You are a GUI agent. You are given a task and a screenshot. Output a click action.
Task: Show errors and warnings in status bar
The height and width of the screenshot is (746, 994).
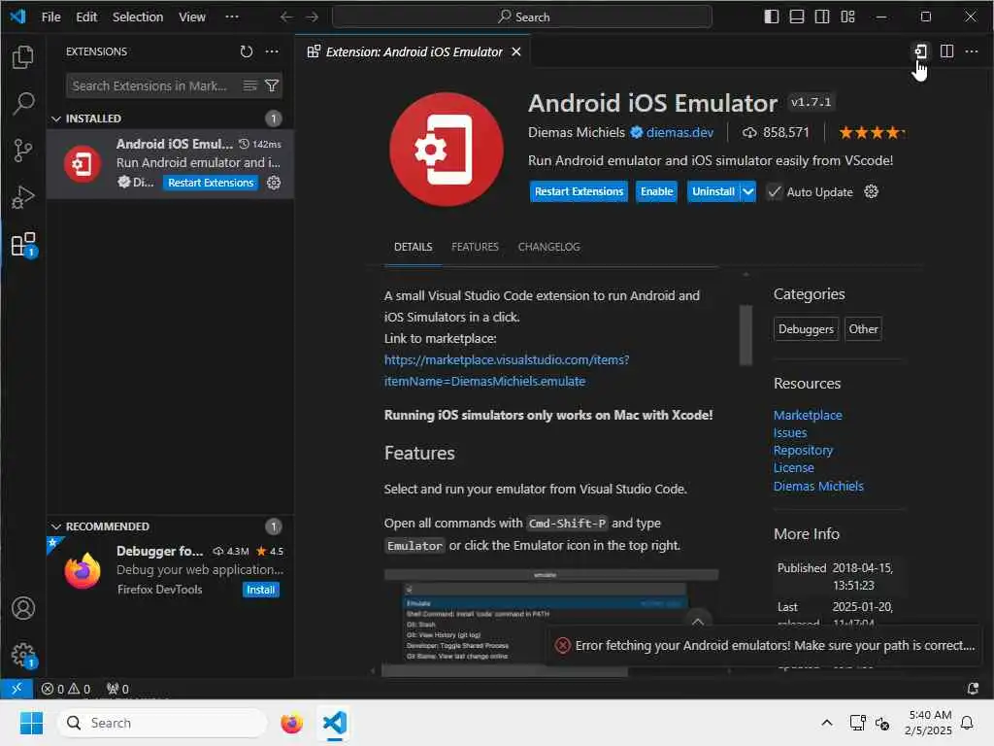(x=66, y=689)
